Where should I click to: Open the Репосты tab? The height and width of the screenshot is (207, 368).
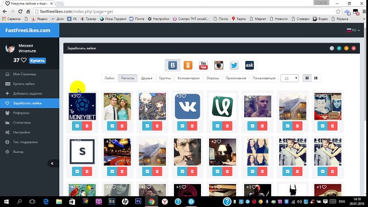click(x=128, y=78)
